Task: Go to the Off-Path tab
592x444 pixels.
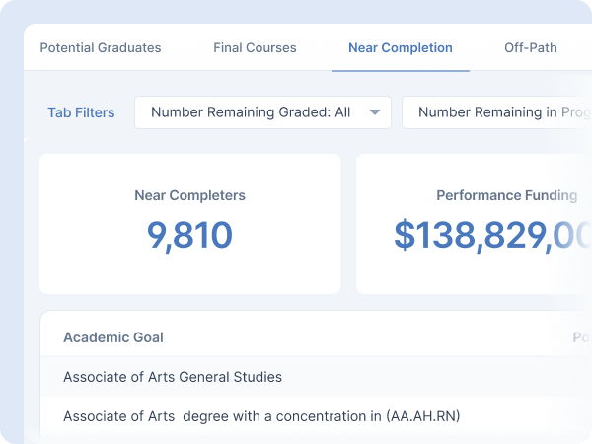Action: point(530,47)
